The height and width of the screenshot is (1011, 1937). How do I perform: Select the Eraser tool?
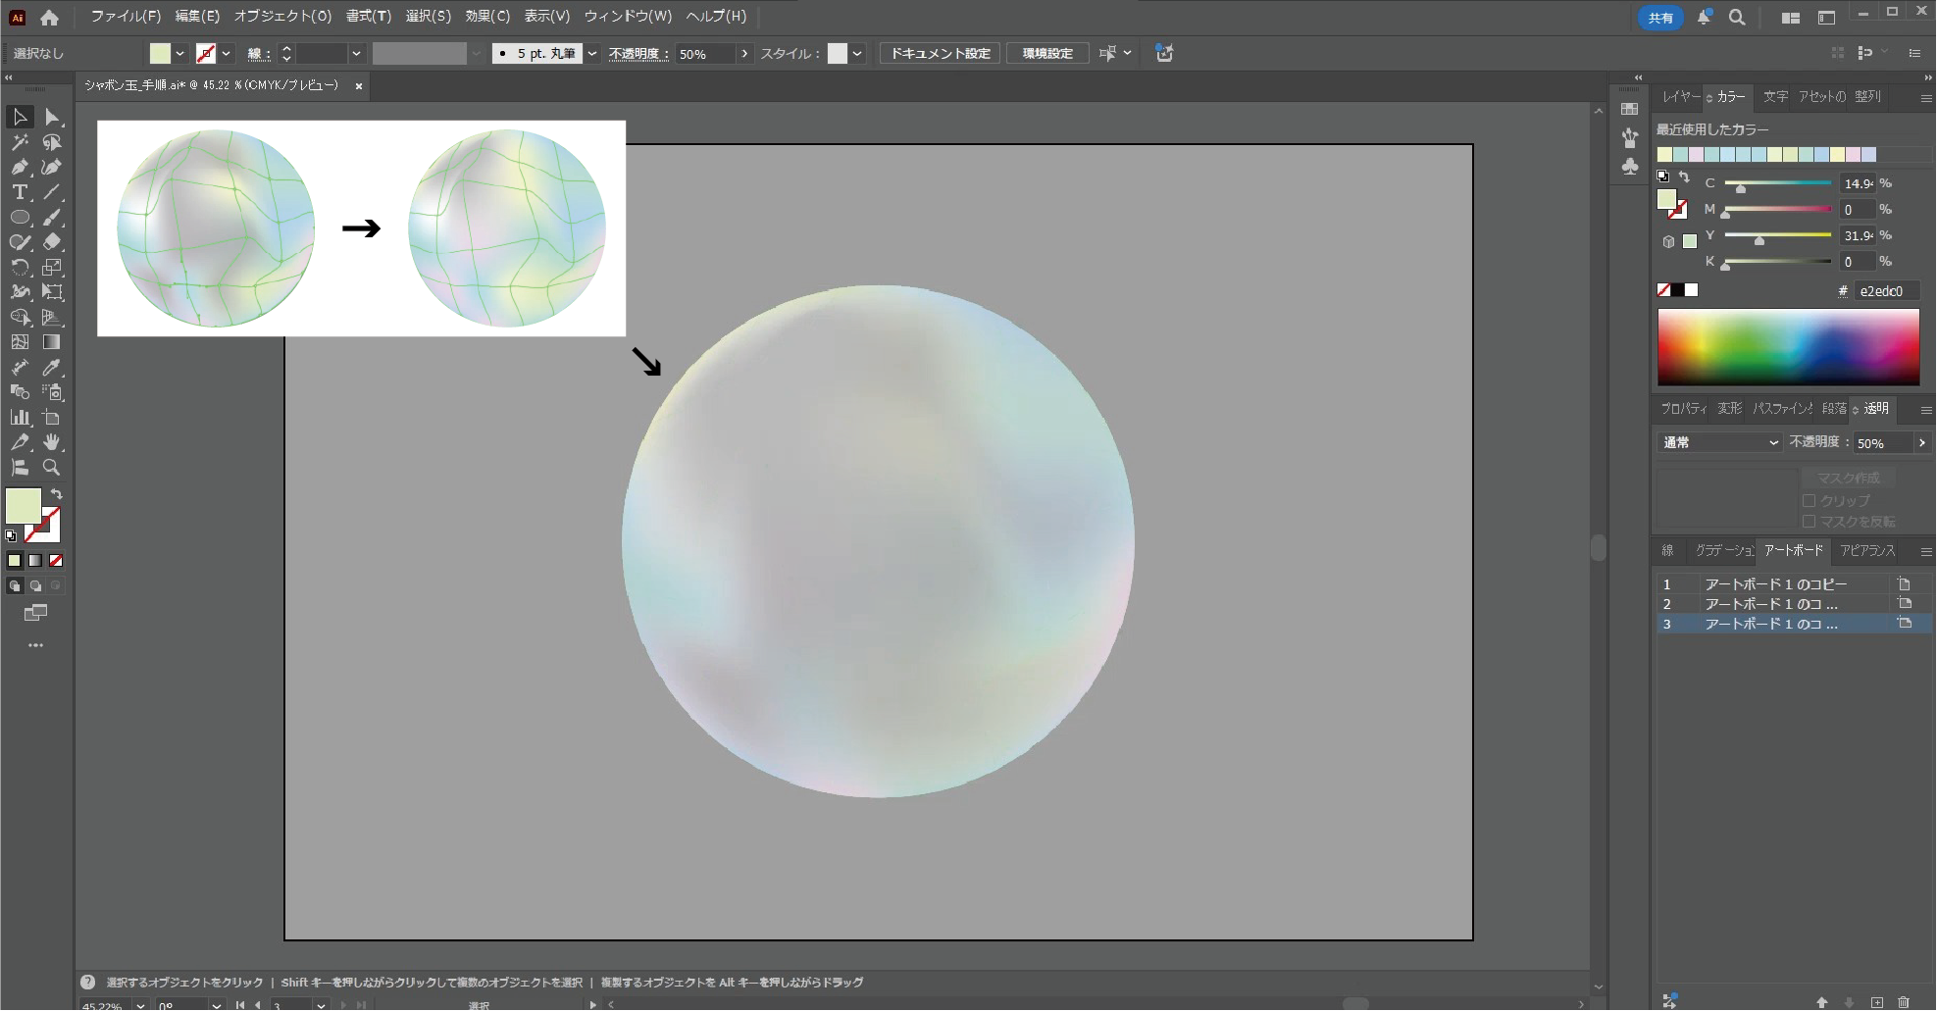(52, 241)
